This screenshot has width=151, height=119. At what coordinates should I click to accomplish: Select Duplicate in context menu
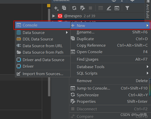point(110,39)
